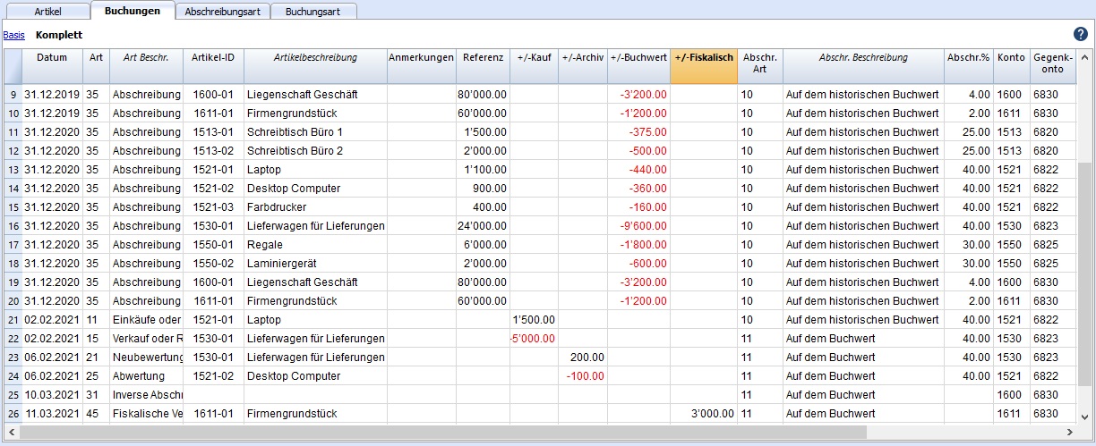Image resolution: width=1096 pixels, height=446 pixels.
Task: Click the 1550-02 Artikel-ID cell
Action: (x=213, y=263)
